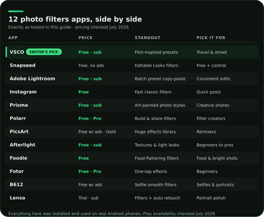264x217 pixels.
Task: Click Adobe Lightroom's 'Free · sub' price
Action: (x=90, y=79)
